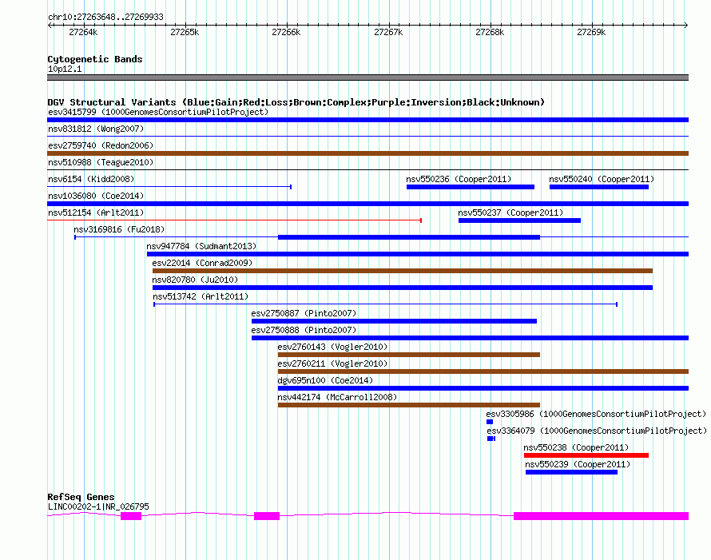Select the esv3305986 small blue variant marker

(x=490, y=422)
